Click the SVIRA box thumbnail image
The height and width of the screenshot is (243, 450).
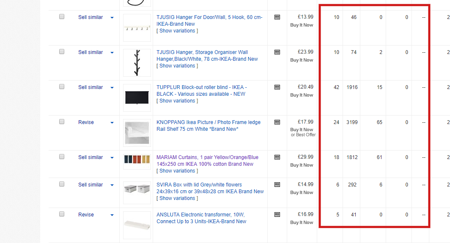[x=137, y=189]
